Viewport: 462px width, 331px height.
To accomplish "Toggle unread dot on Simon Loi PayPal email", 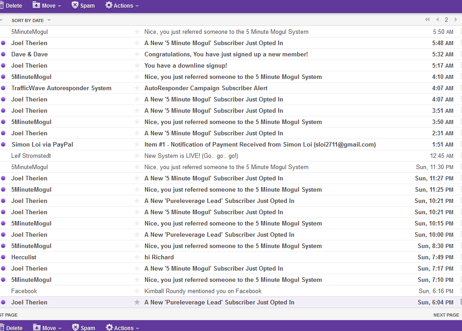I will 3,144.
